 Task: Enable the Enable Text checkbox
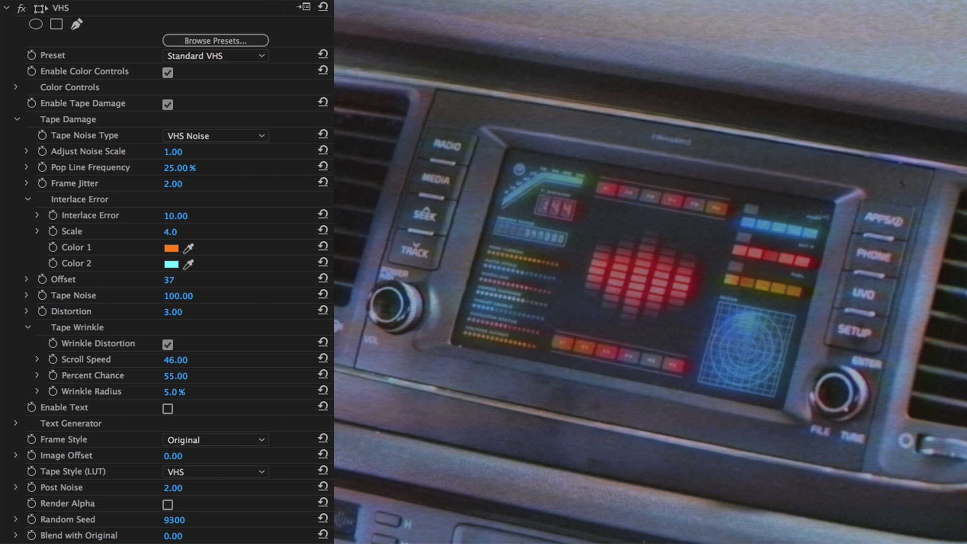(x=168, y=409)
